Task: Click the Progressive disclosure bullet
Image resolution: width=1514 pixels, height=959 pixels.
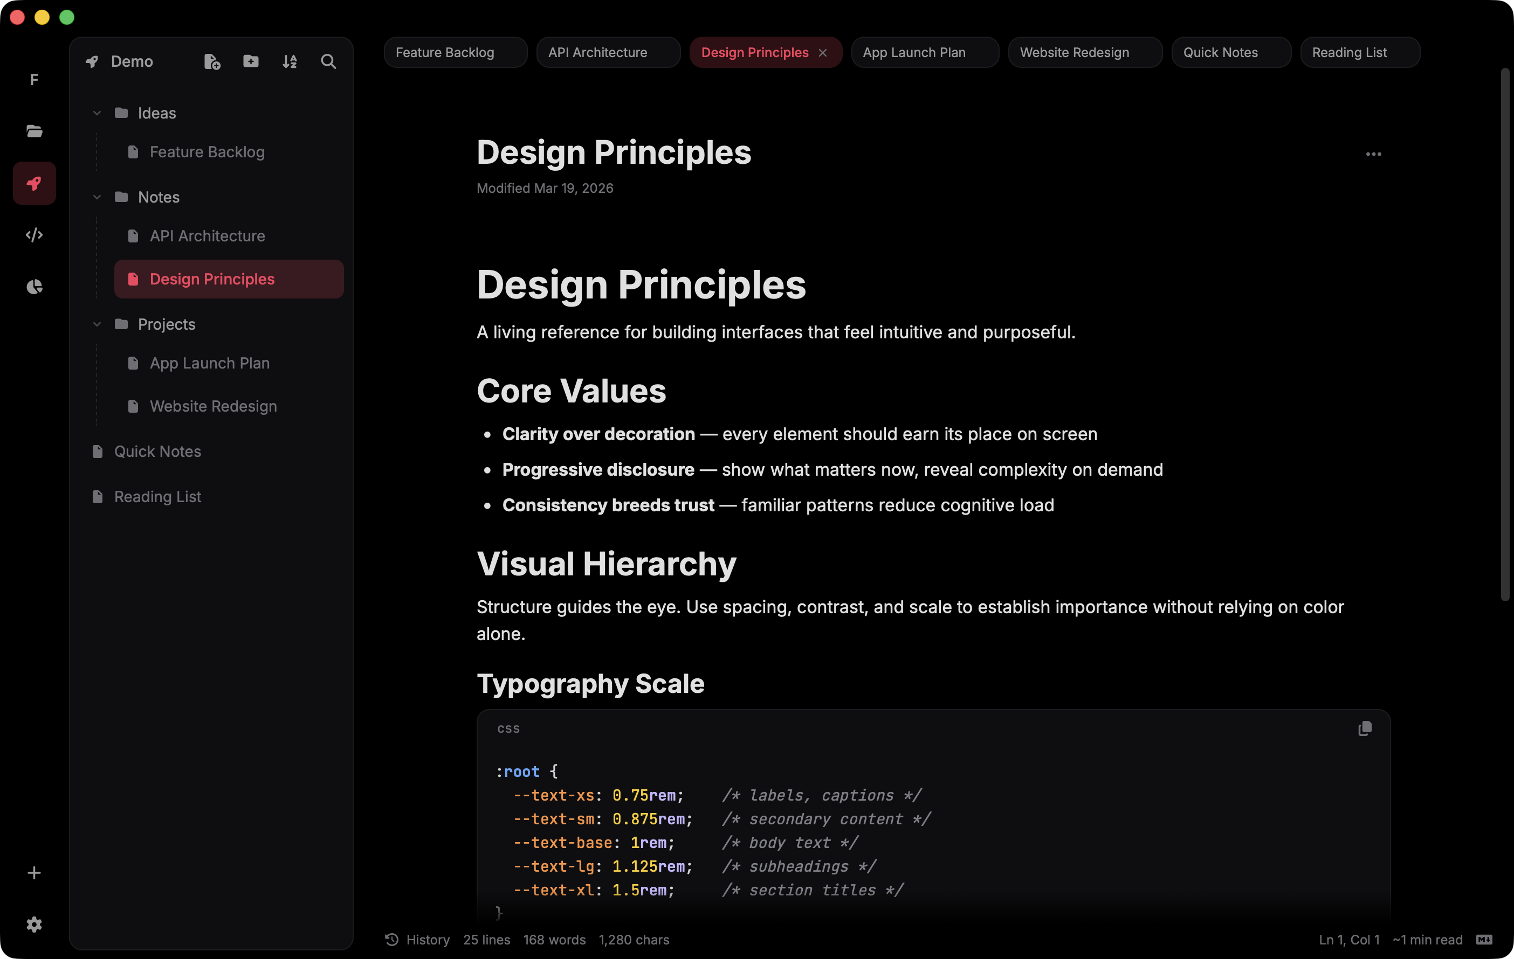Action: pyautogui.click(x=832, y=469)
